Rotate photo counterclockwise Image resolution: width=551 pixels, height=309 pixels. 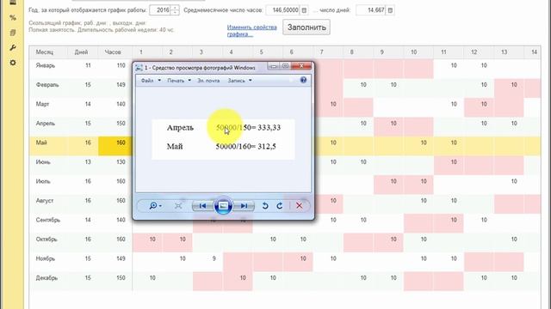(265, 206)
